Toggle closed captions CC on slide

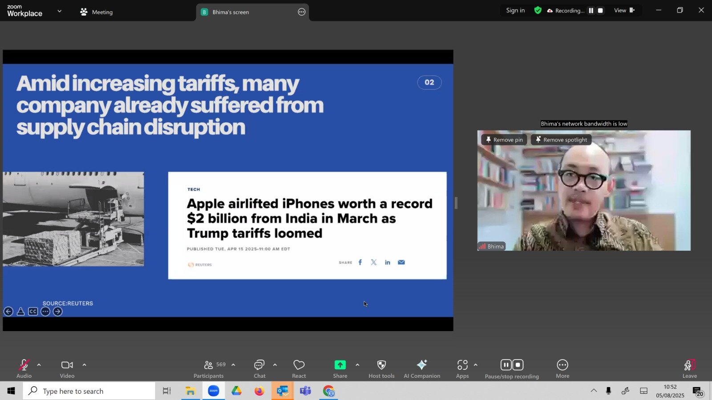click(x=33, y=312)
